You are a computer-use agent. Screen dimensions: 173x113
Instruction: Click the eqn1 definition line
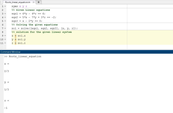coord(28,14)
